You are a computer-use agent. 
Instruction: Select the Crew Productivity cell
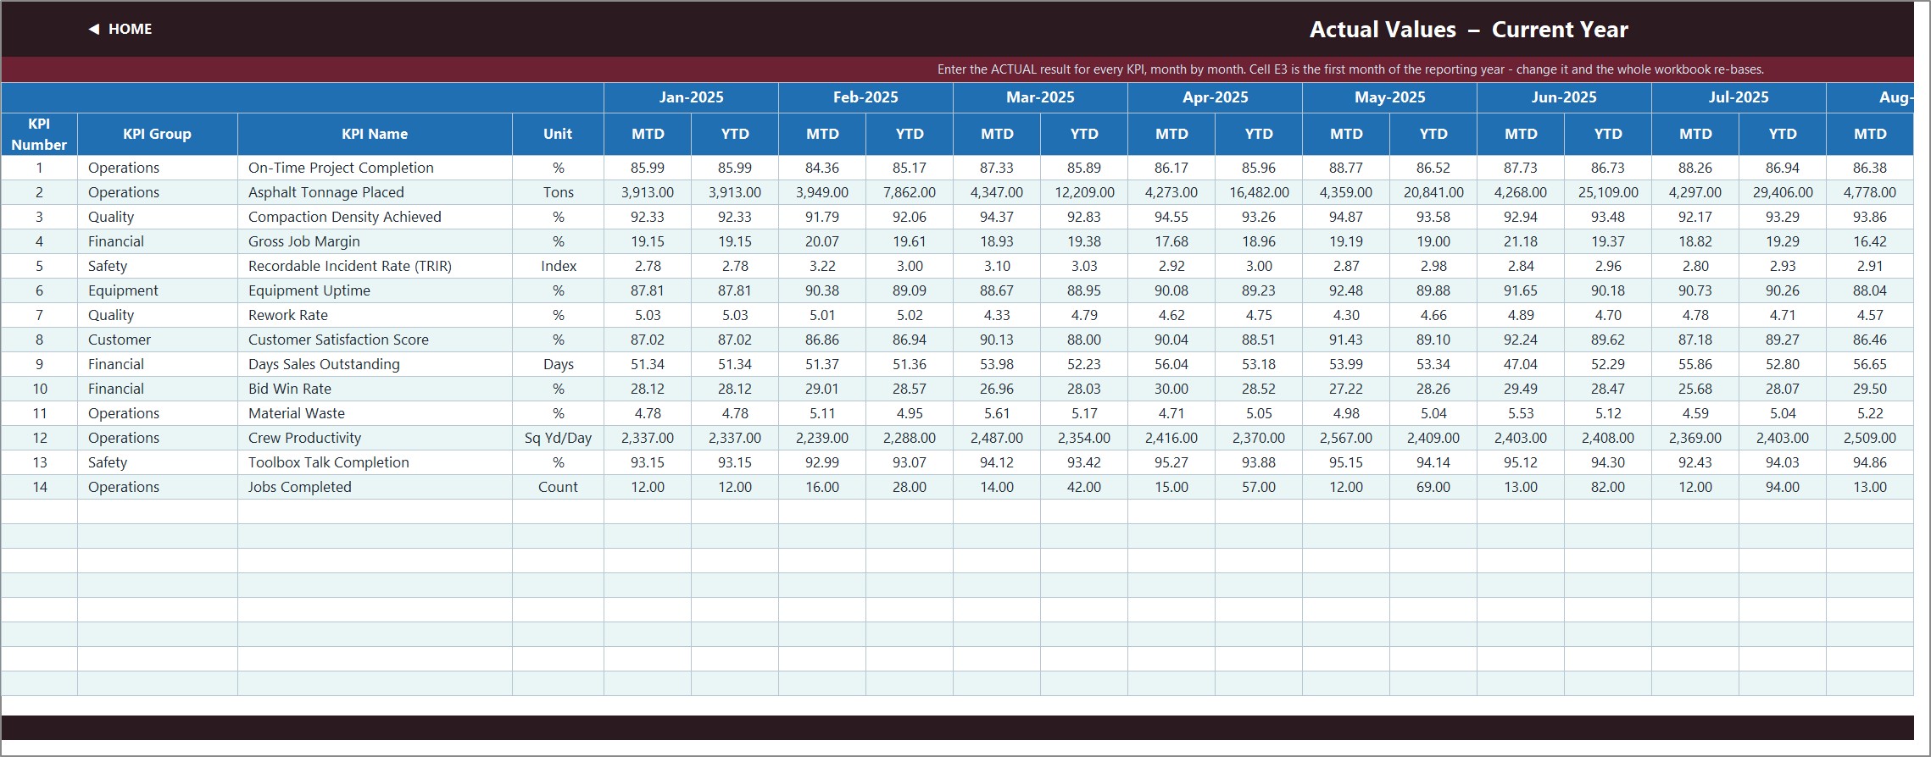click(x=375, y=438)
